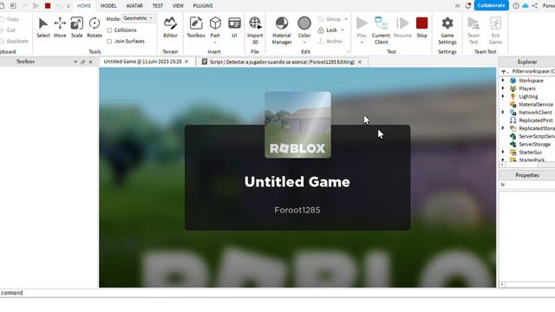The image size is (555, 312).
Task: Open the Part dropdown arrow
Action: [215, 42]
